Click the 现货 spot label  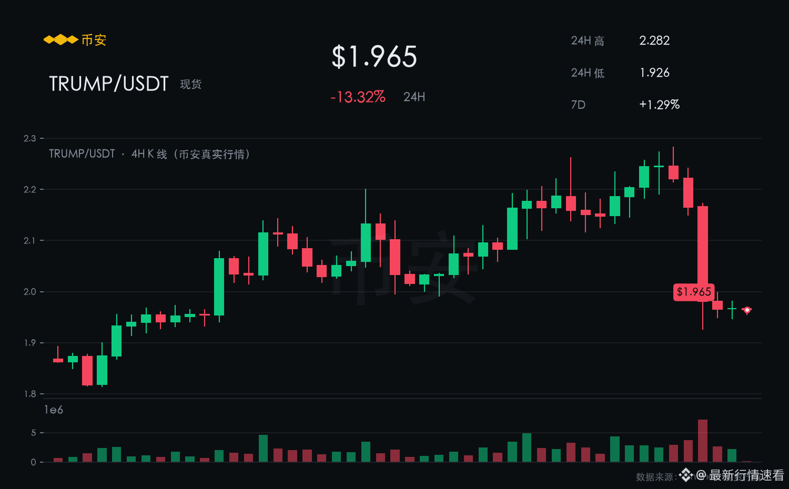point(191,84)
